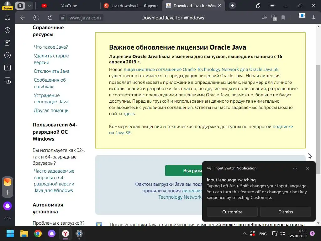Open Yandex Mail icon in sidebar
This screenshot has height=241, width=321.
point(8,182)
